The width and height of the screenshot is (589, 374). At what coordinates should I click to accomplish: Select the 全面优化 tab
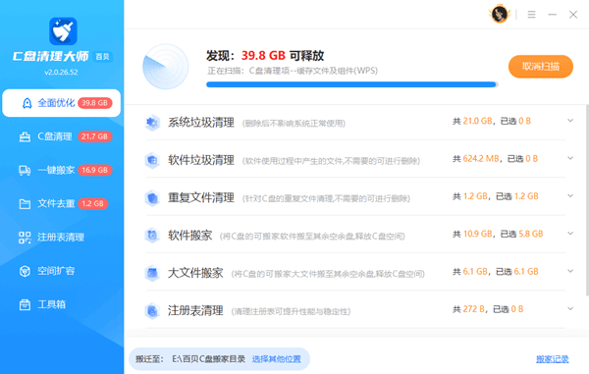(x=61, y=103)
